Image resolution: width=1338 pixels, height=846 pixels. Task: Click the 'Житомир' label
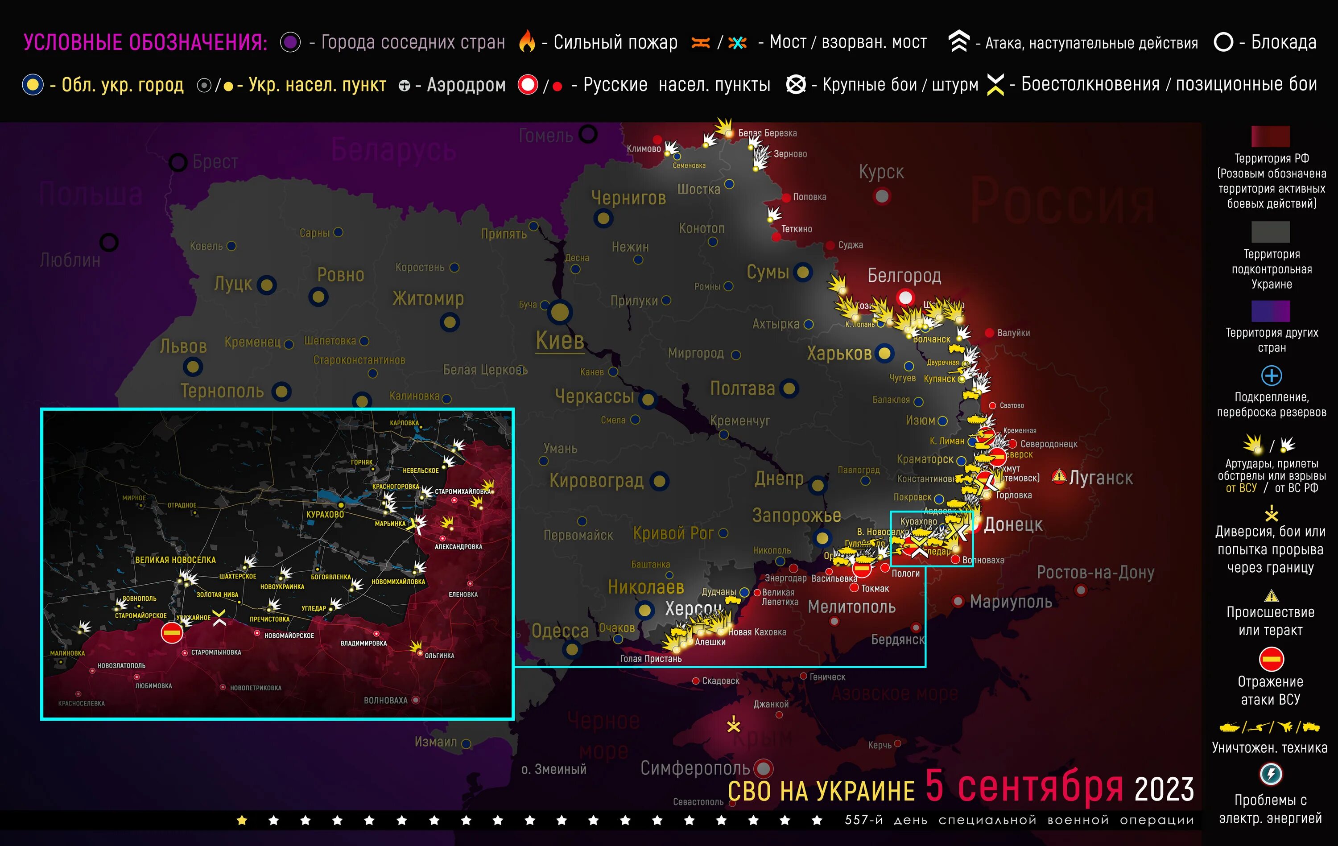coord(428,299)
